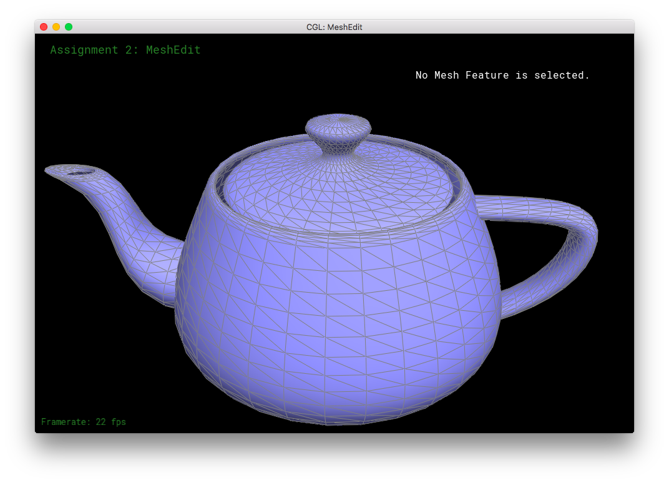Close the CGL: MeshEdit window

(x=44, y=27)
